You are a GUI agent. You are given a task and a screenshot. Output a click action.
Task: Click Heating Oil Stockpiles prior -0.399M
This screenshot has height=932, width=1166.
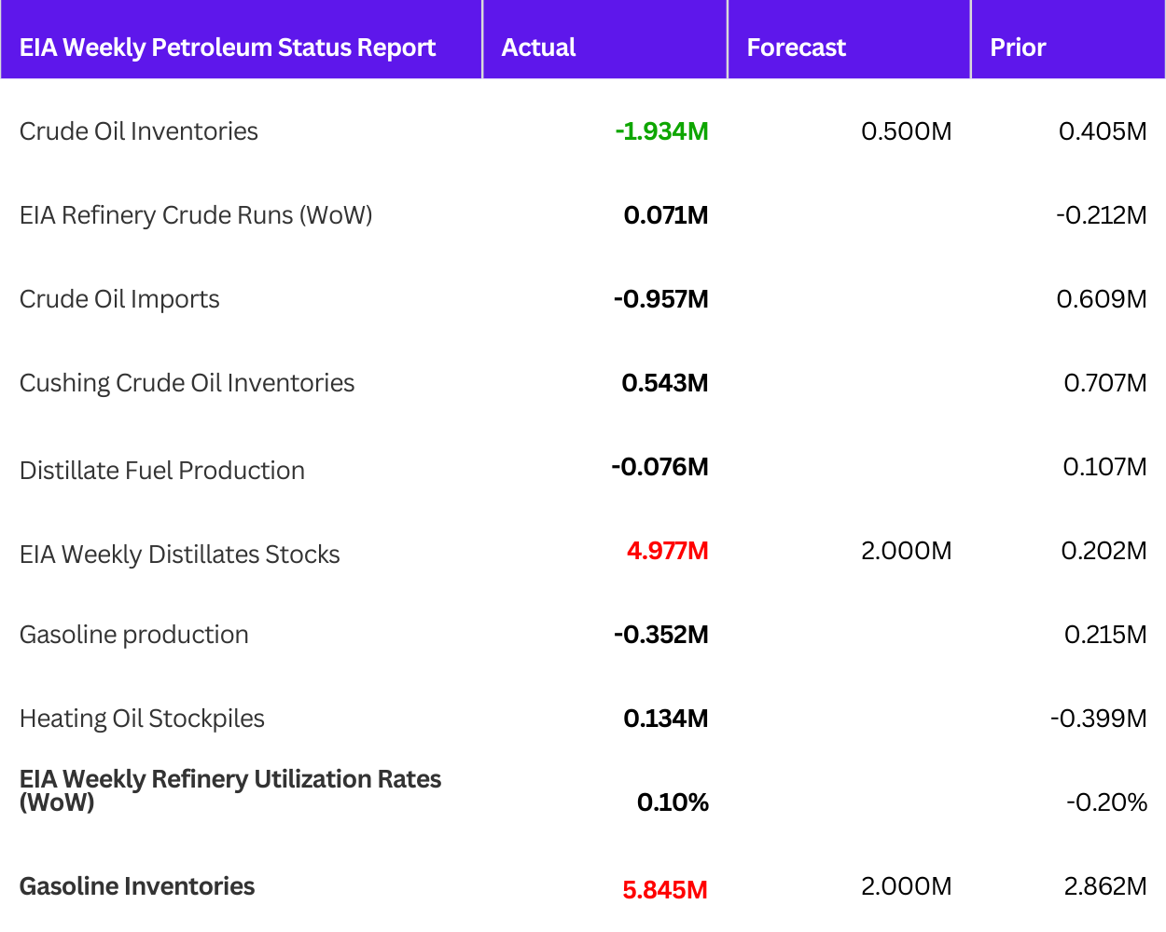pos(1099,719)
